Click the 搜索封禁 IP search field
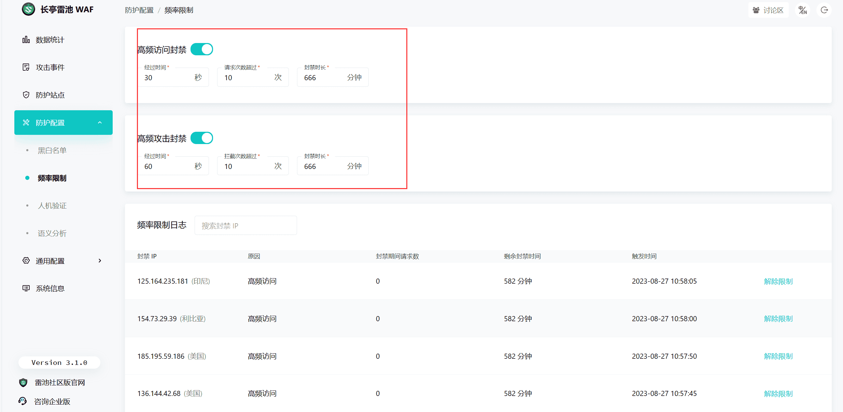The width and height of the screenshot is (843, 412). pyautogui.click(x=245, y=226)
